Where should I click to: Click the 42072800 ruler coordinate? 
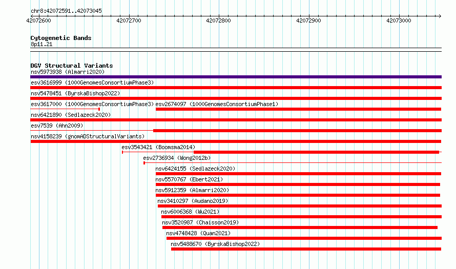218,20
